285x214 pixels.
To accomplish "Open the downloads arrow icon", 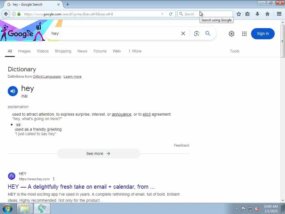I will coord(257,14).
